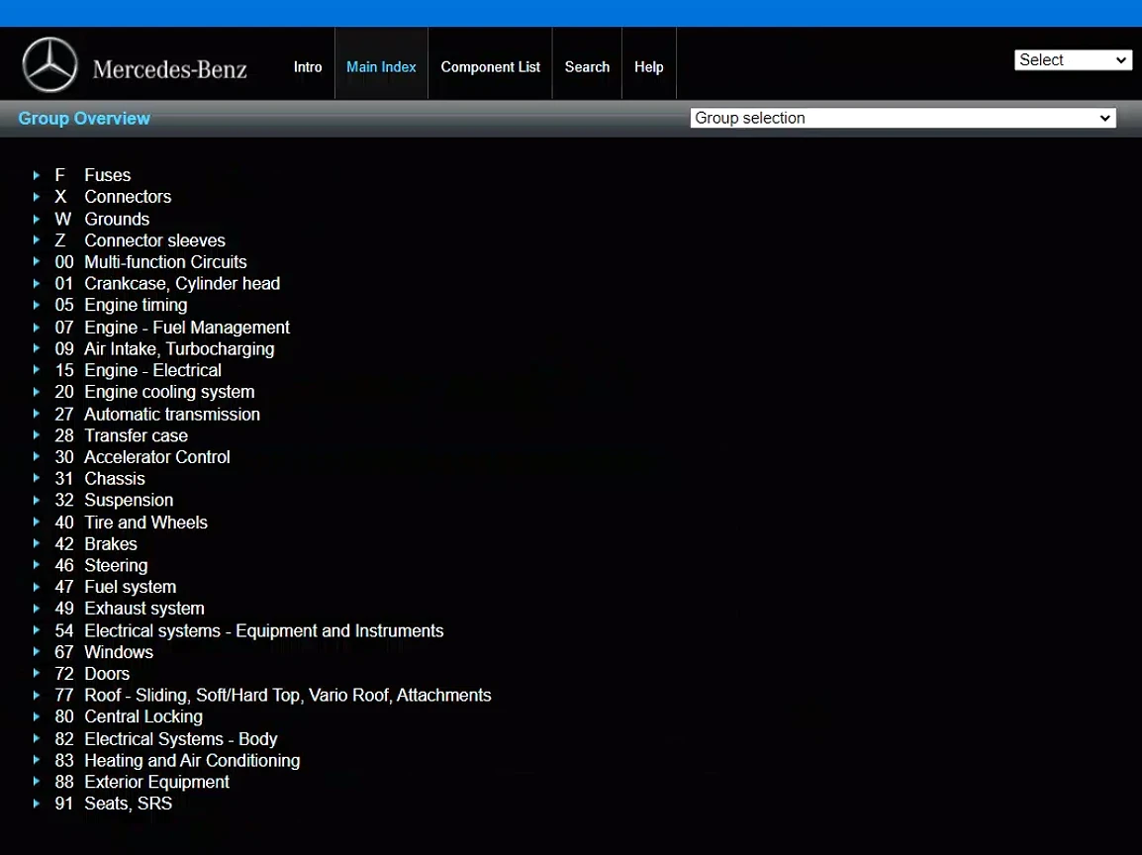Select the Fuel system entry

click(130, 587)
